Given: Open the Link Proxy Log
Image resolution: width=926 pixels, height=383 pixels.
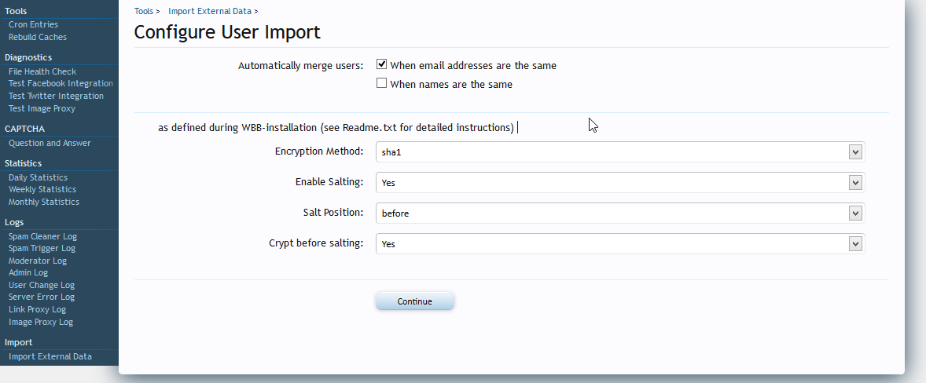Looking at the screenshot, I should click(x=37, y=310).
